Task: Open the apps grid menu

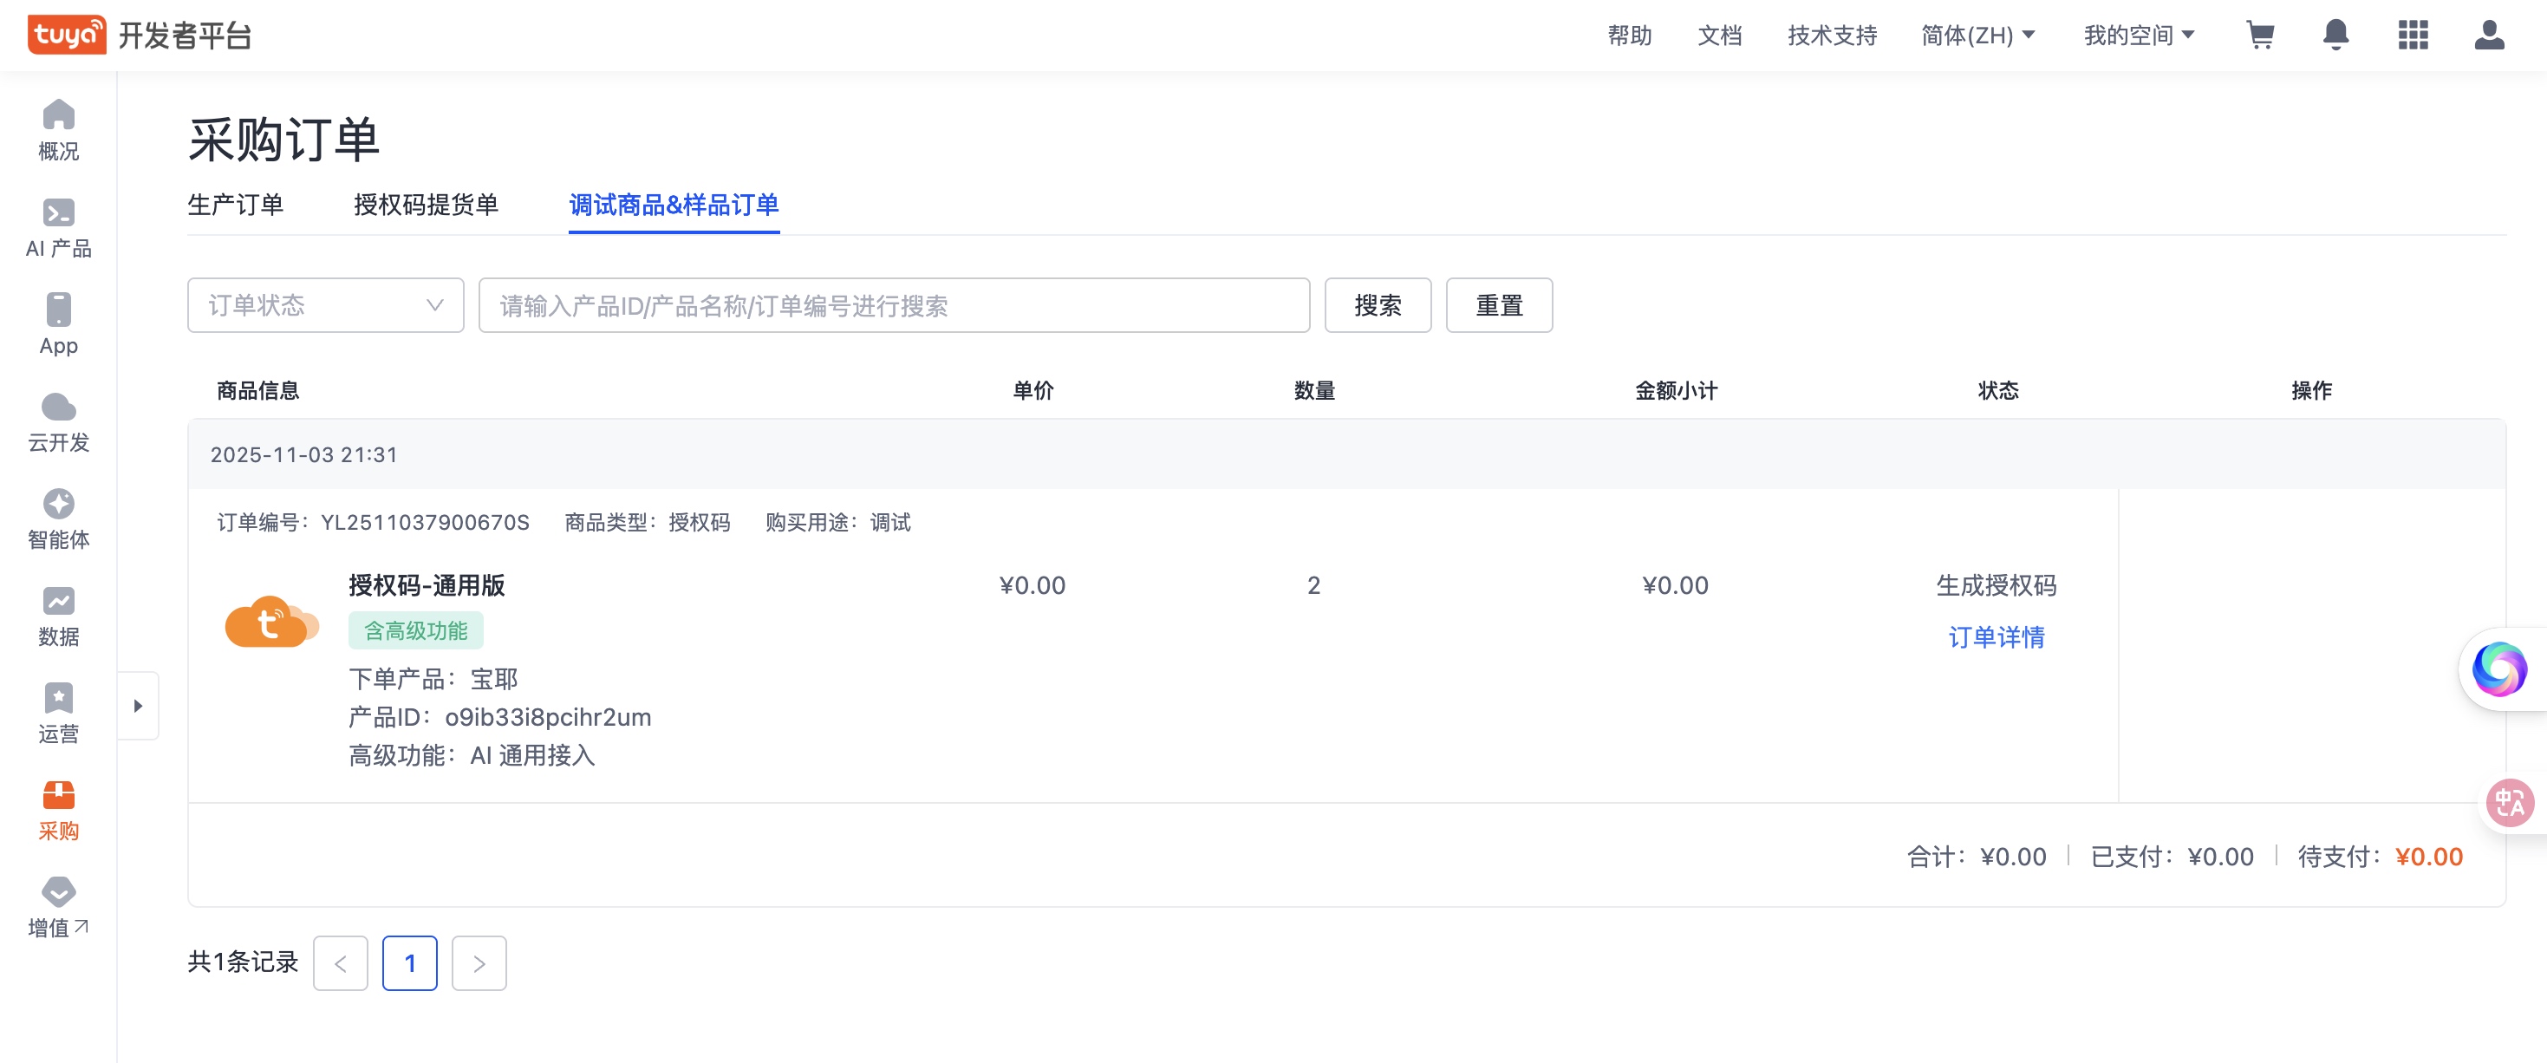Action: [2413, 36]
